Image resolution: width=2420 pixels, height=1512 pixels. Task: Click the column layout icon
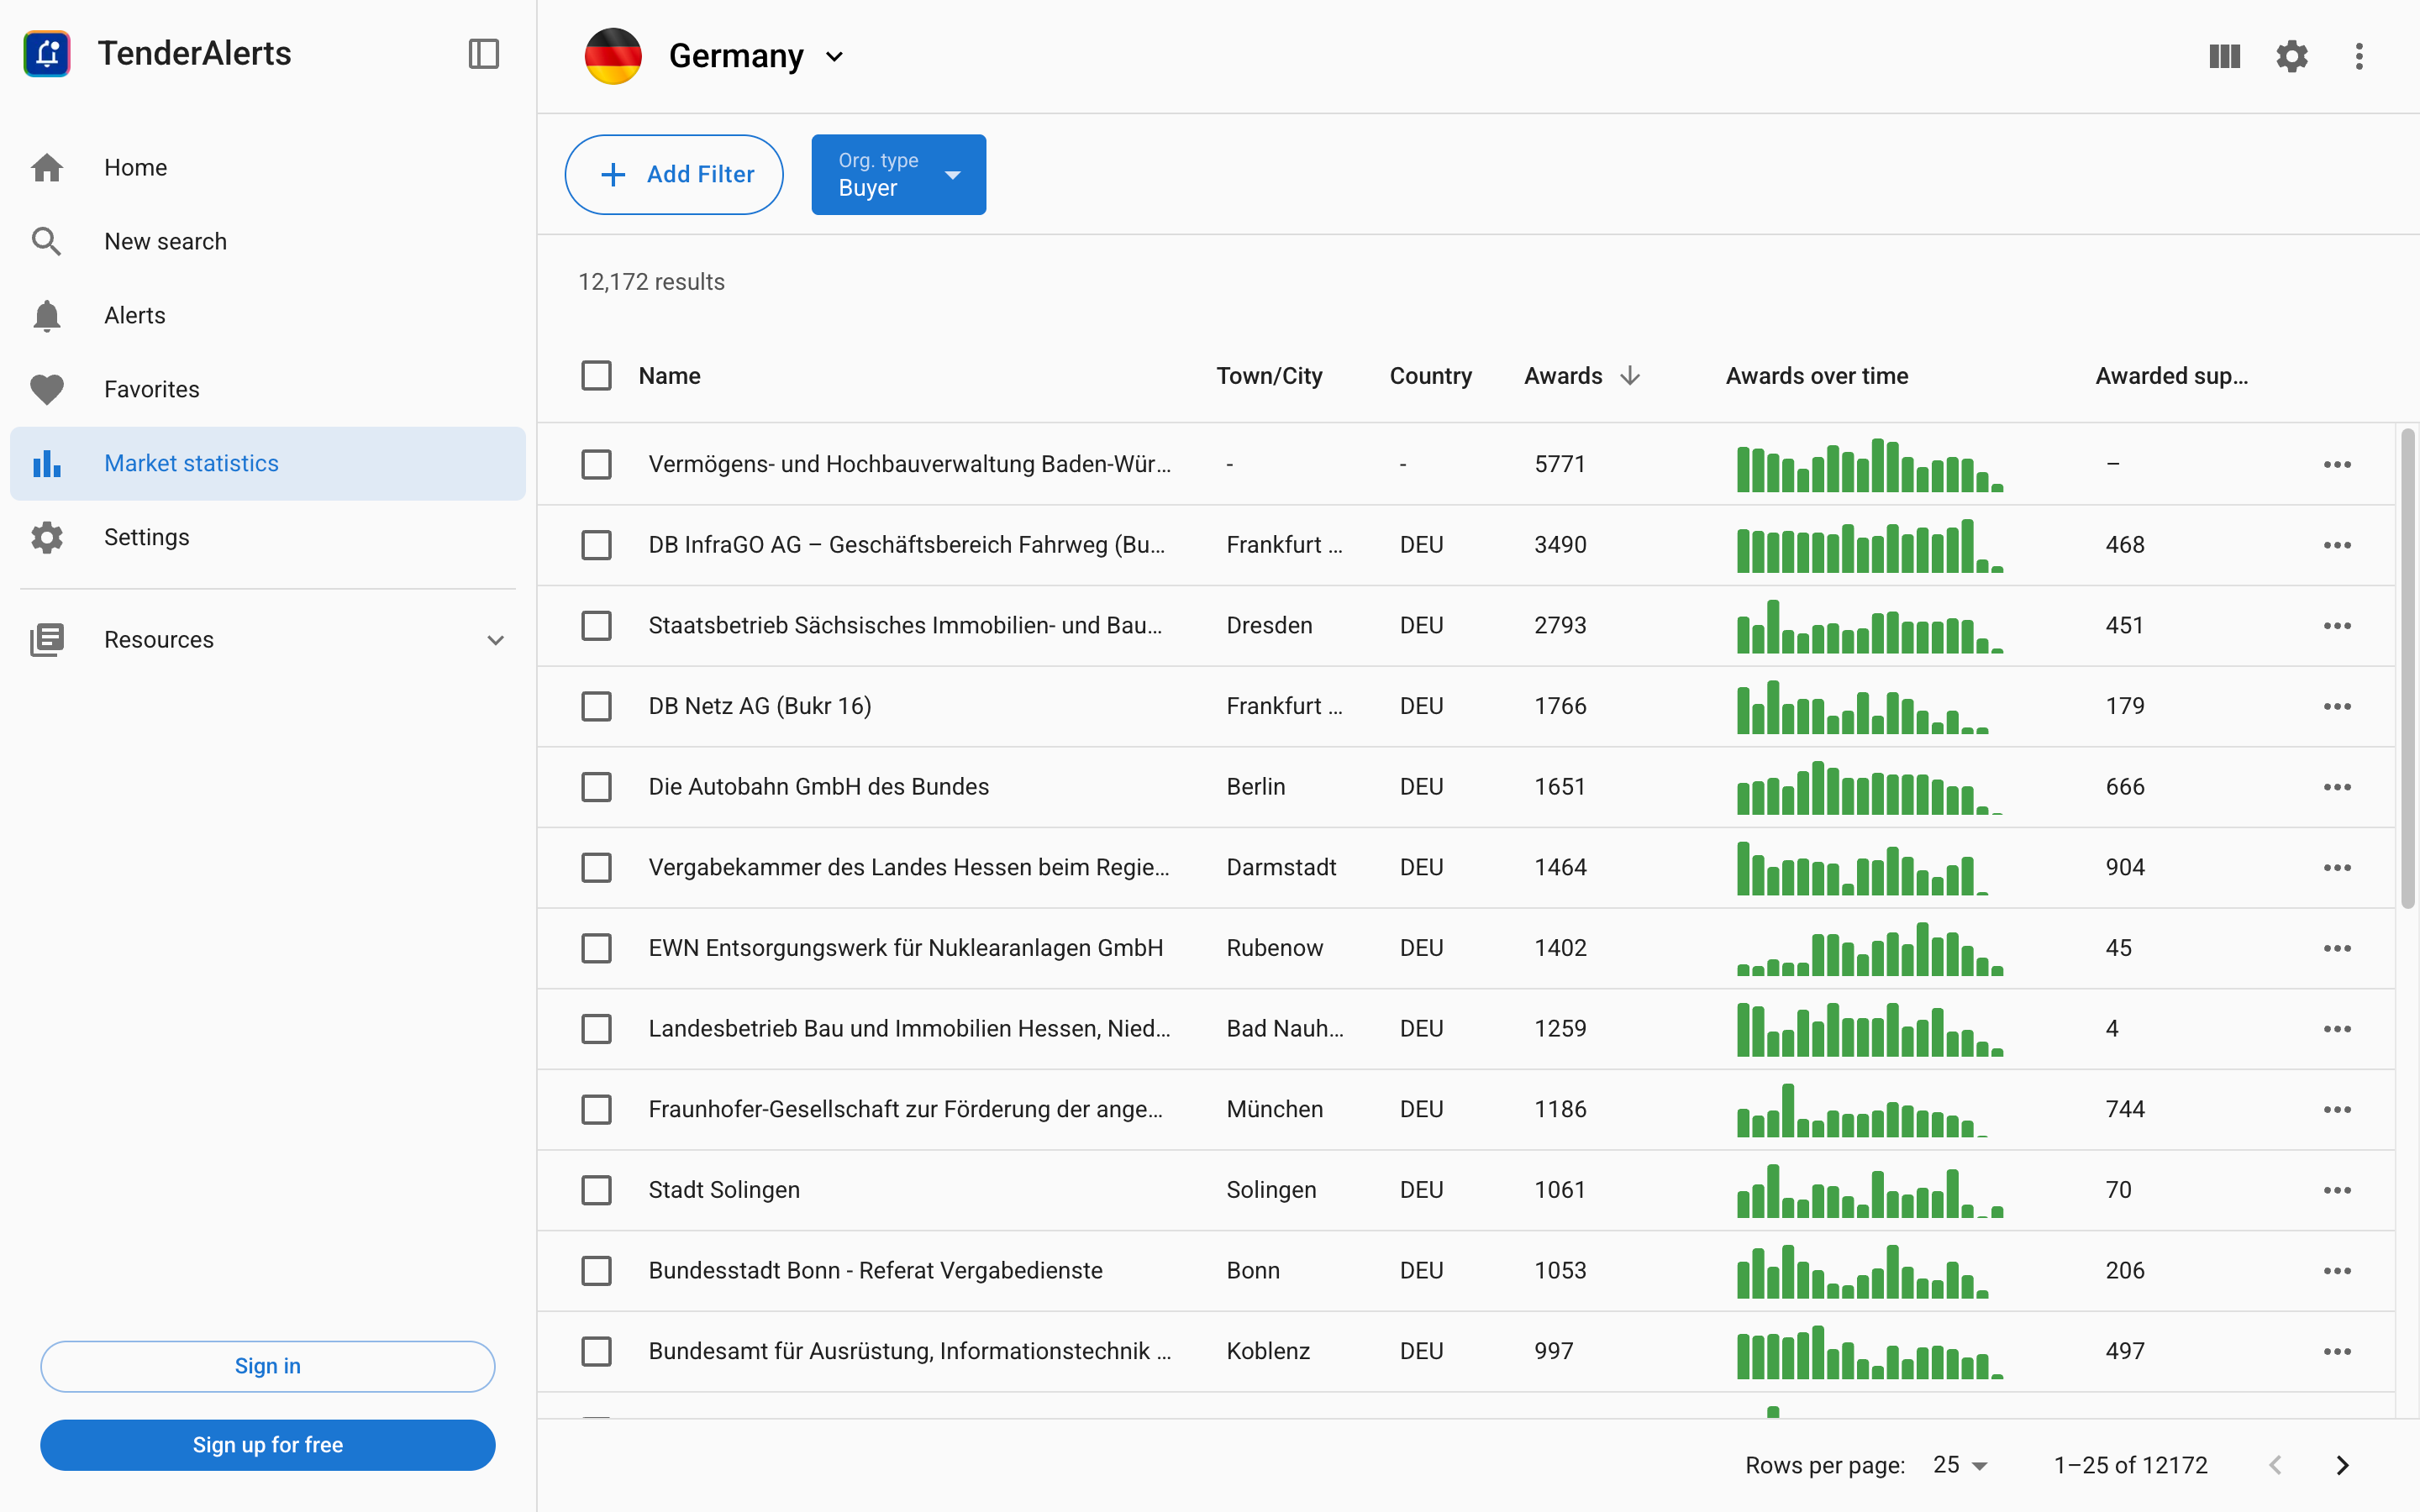point(2224,56)
